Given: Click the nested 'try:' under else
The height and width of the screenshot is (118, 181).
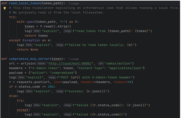Looking at the screenshot, I should click(x=21, y=101).
